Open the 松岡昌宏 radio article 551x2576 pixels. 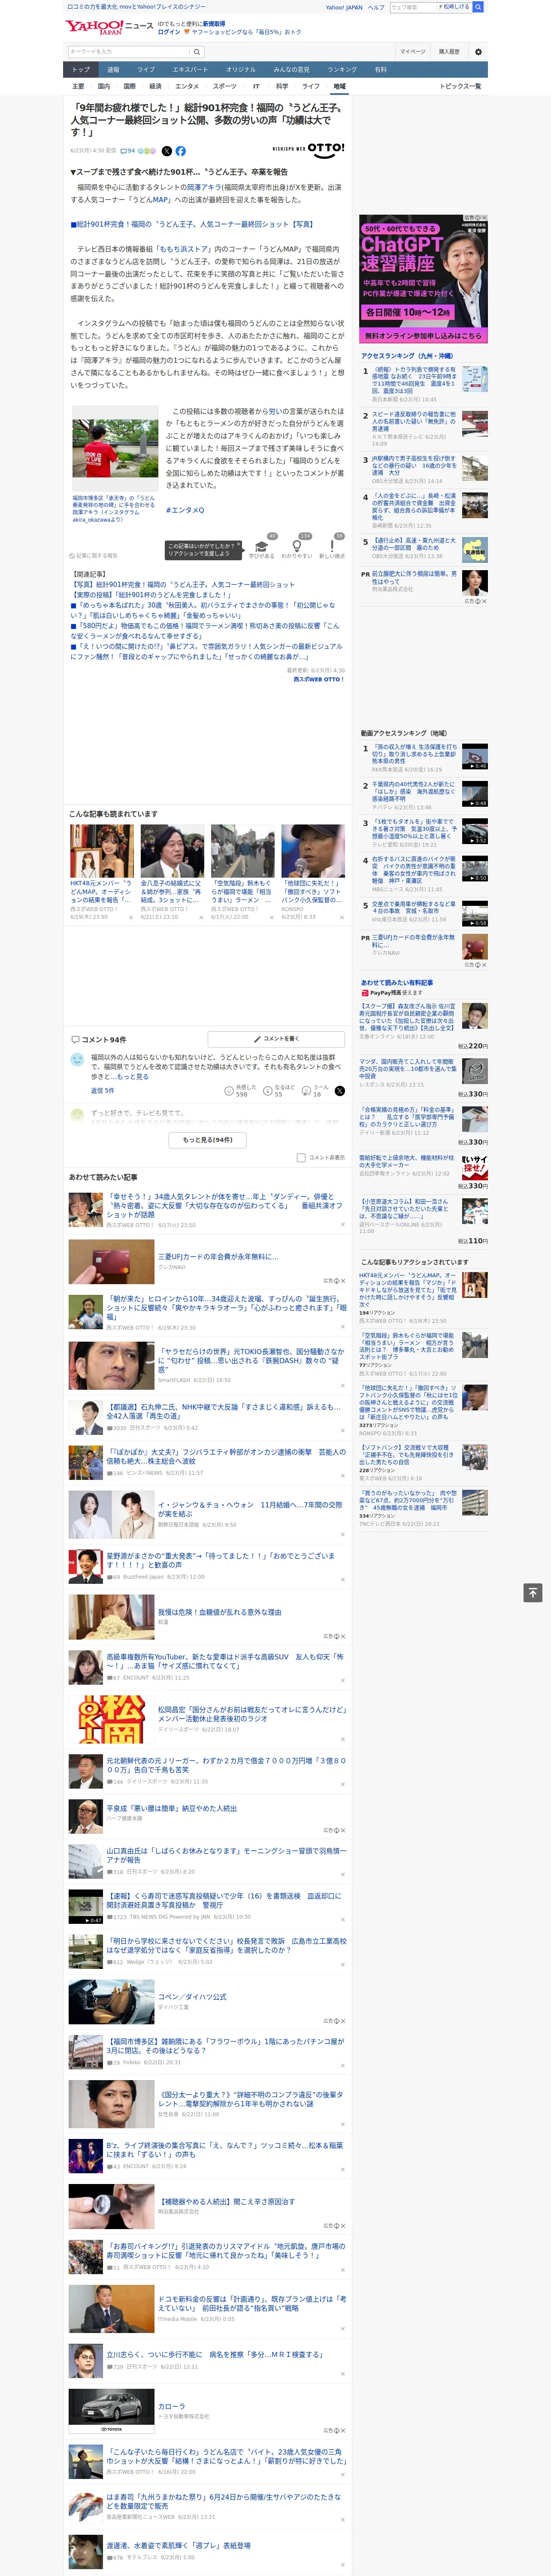(x=251, y=1713)
